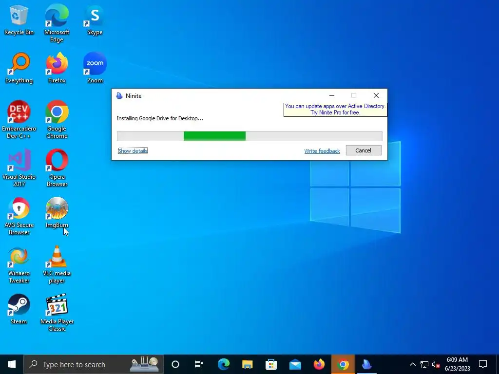Minimize the Ninite window
Screen dimensions: 499x374
pos(331,95)
